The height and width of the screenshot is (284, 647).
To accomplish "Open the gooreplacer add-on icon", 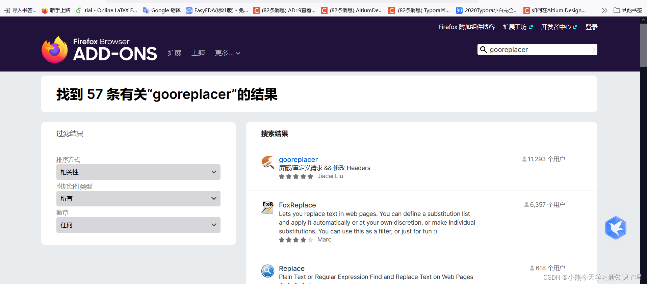I will [268, 162].
